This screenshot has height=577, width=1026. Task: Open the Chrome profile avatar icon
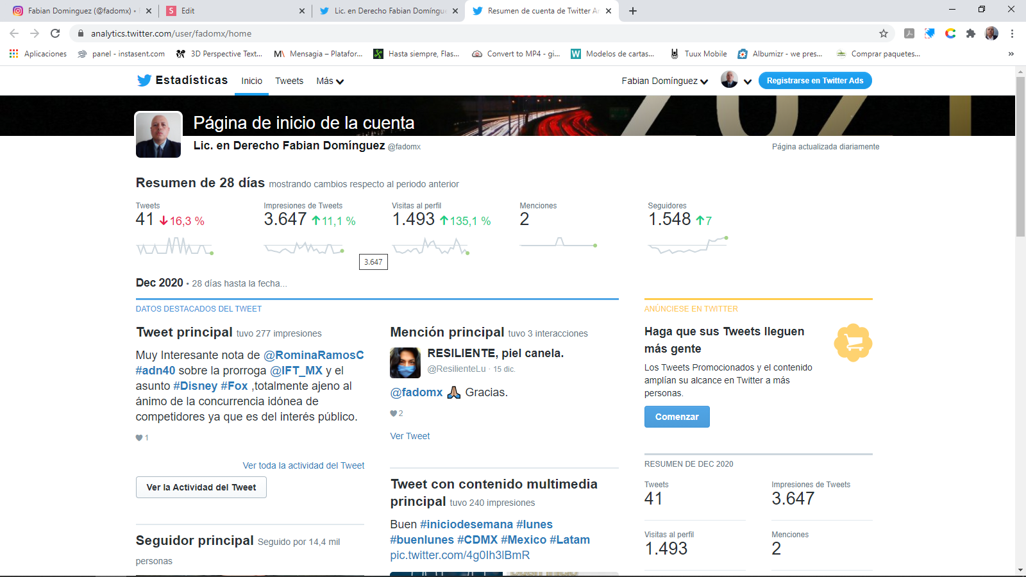991,33
